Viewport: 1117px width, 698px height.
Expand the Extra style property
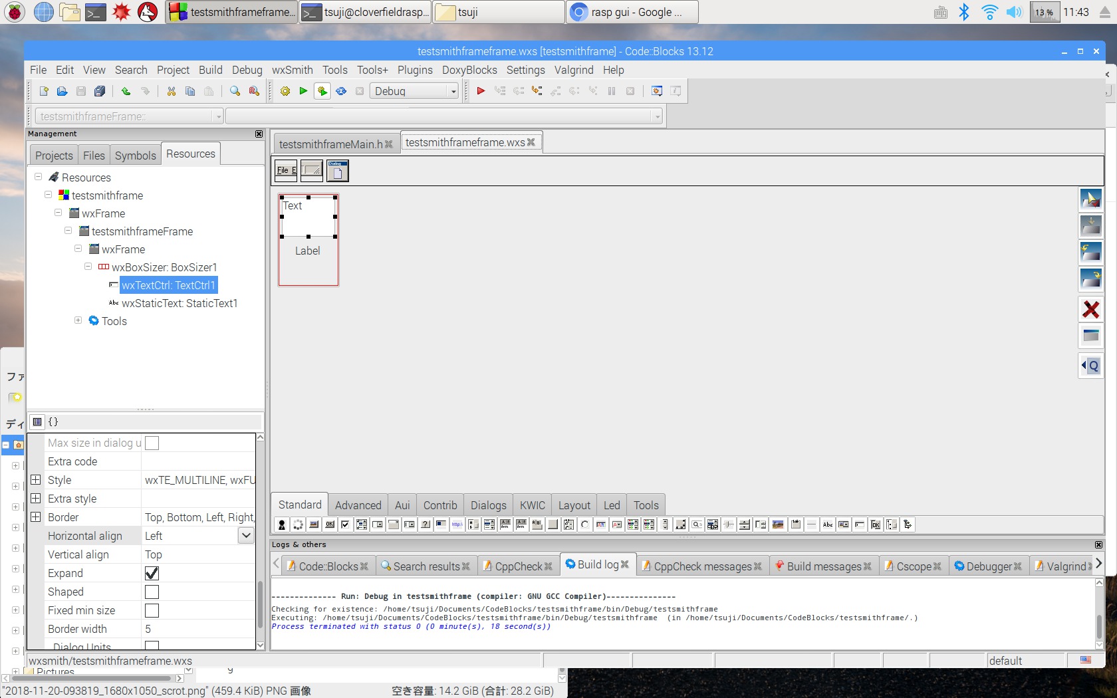tap(36, 498)
